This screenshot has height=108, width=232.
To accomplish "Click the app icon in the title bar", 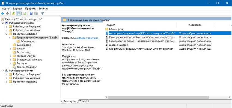I will (3, 3).
